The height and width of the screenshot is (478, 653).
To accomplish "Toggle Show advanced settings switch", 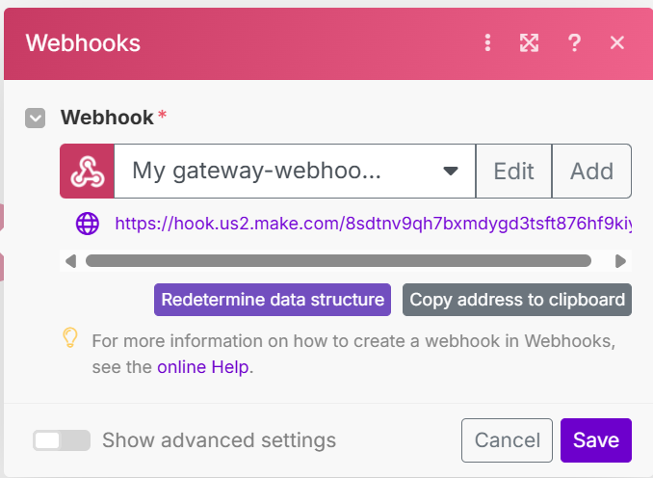I will pos(62,440).
